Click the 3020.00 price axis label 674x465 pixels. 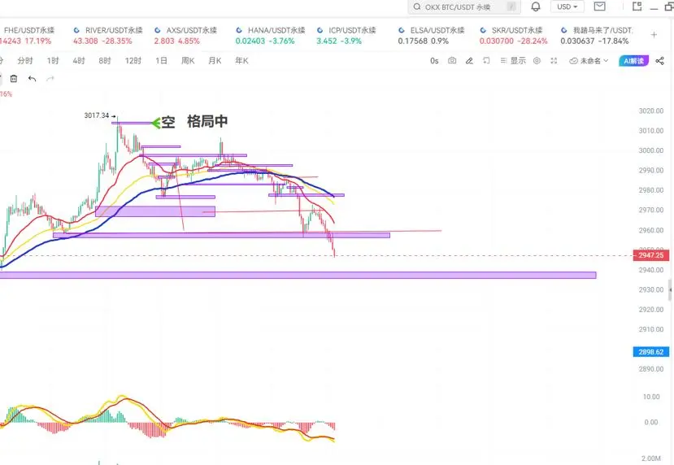tap(650, 111)
